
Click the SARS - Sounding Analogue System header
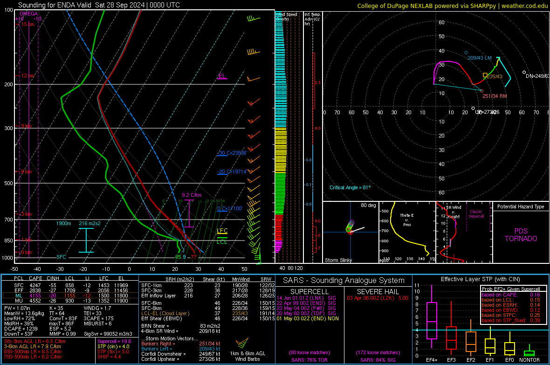click(x=344, y=281)
